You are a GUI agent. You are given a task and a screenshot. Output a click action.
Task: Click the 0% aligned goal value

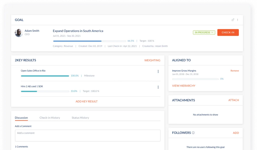(x=222, y=79)
